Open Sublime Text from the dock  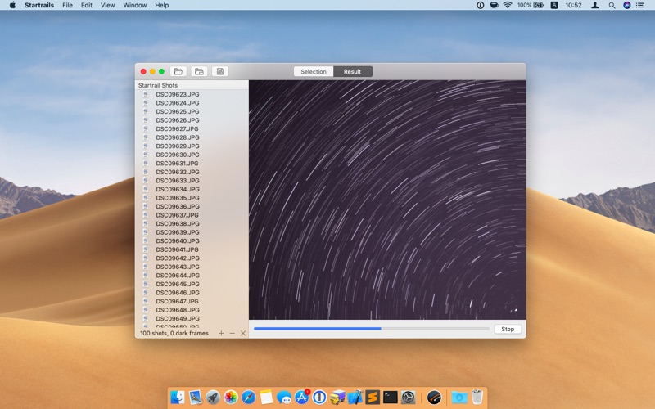pos(373,397)
